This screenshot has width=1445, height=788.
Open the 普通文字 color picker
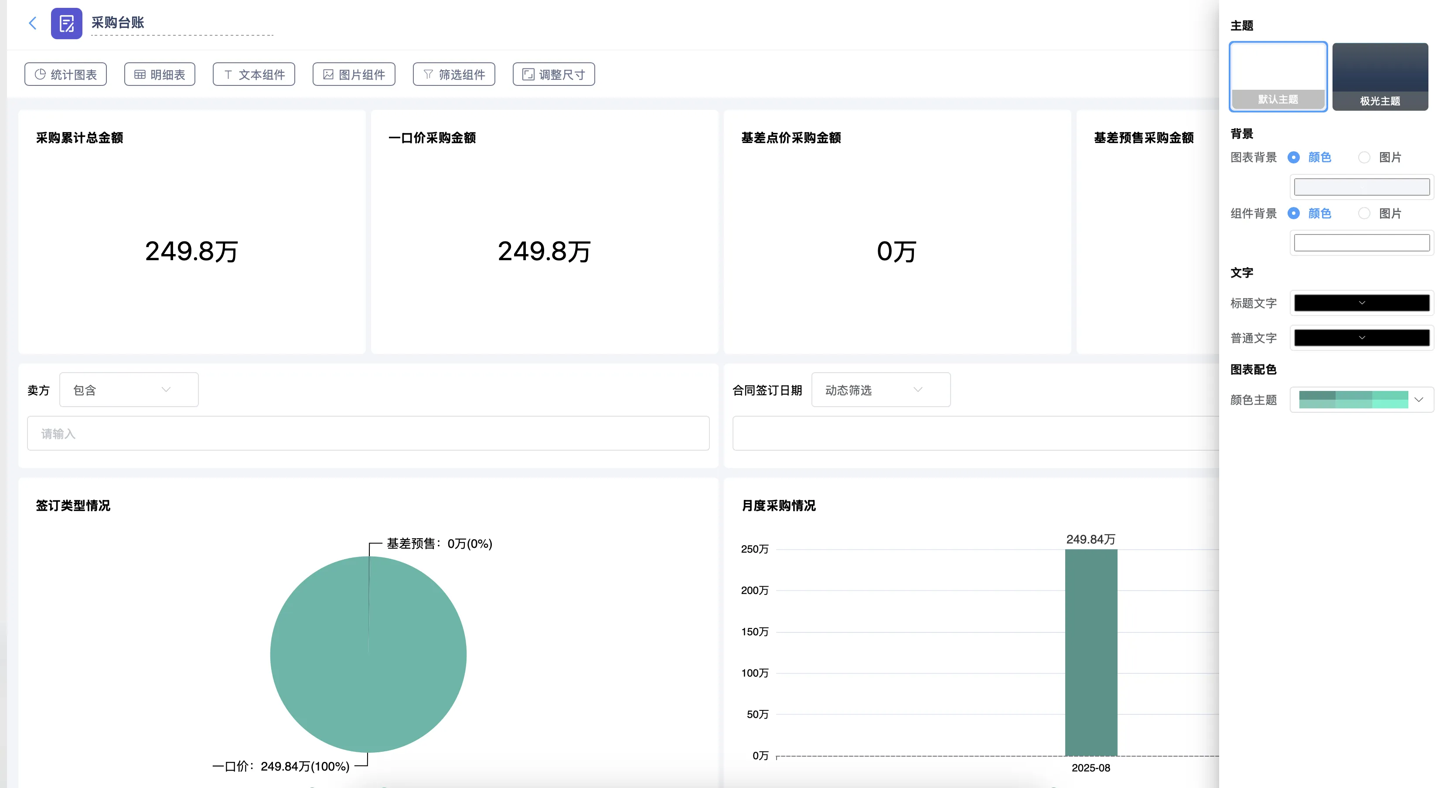pyautogui.click(x=1361, y=338)
